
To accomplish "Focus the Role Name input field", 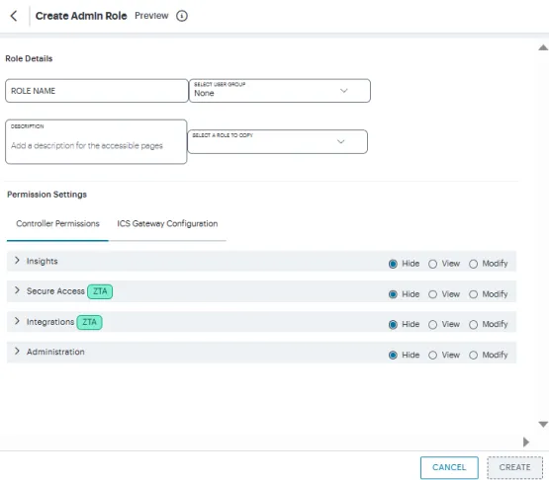I will tap(97, 91).
